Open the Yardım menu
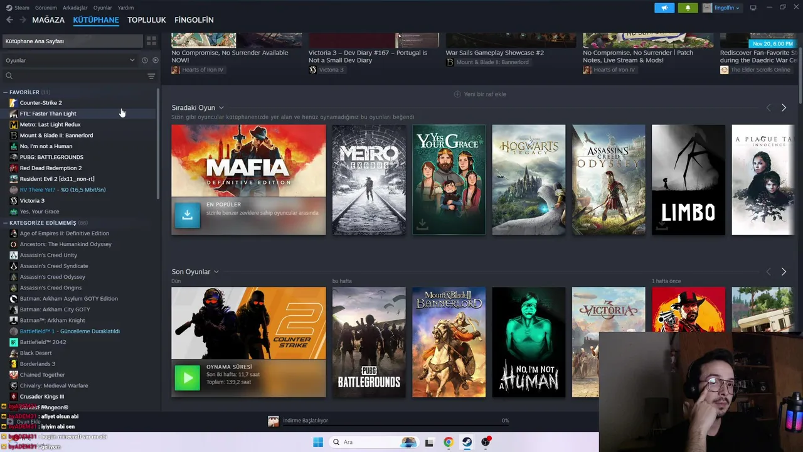 125,8
